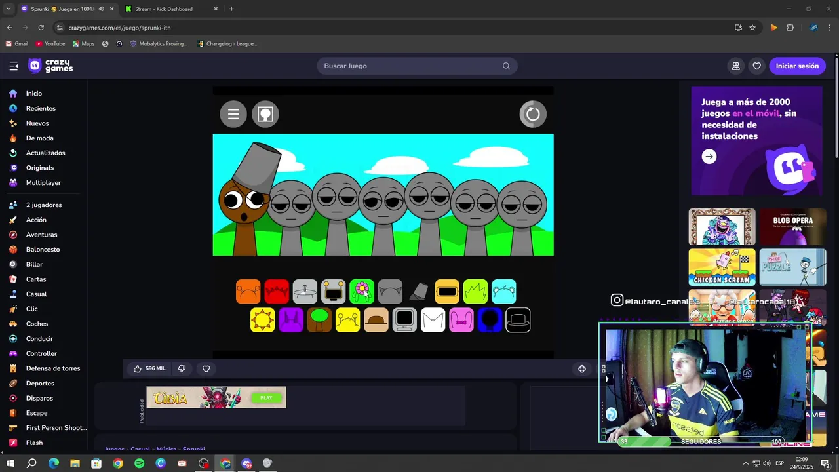The height and width of the screenshot is (472, 839).
Task: Add the game to favorites heart
Action: pyautogui.click(x=206, y=368)
